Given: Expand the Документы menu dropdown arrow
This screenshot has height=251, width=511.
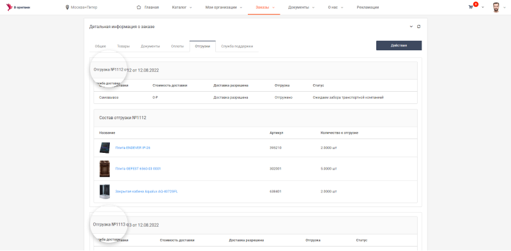Looking at the screenshot, I should pos(313,7).
